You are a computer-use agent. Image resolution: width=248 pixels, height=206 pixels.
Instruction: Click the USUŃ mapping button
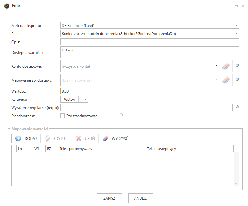85,138
